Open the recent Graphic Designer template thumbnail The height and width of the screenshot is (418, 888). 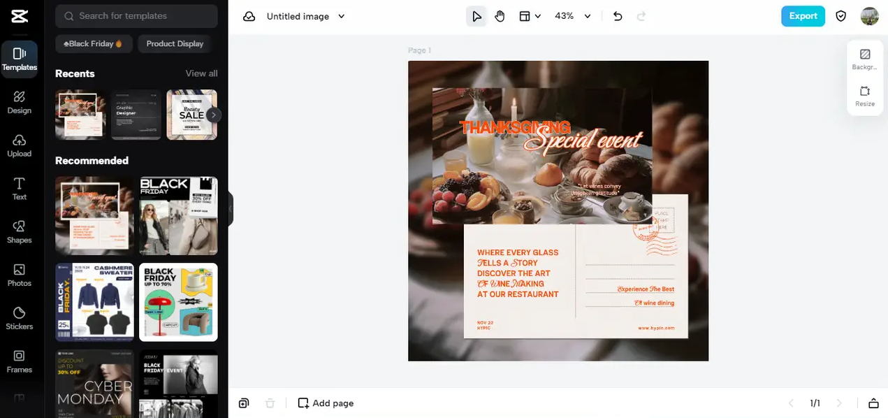[x=136, y=115]
